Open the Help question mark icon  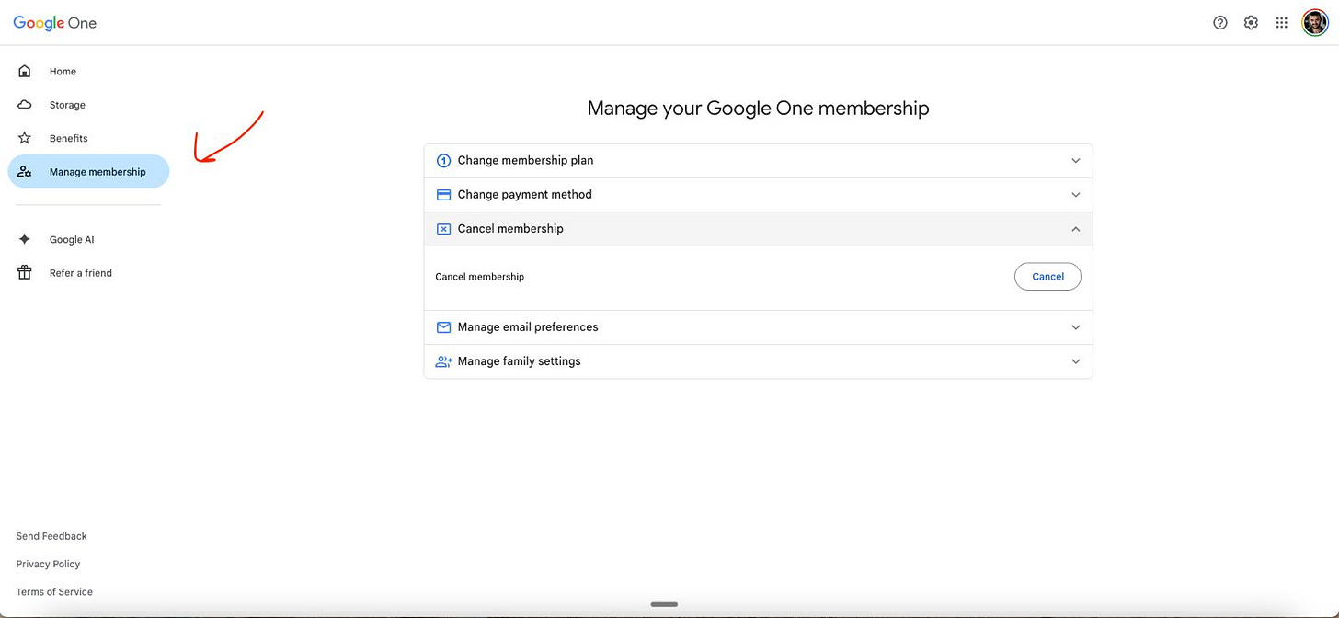coord(1220,23)
